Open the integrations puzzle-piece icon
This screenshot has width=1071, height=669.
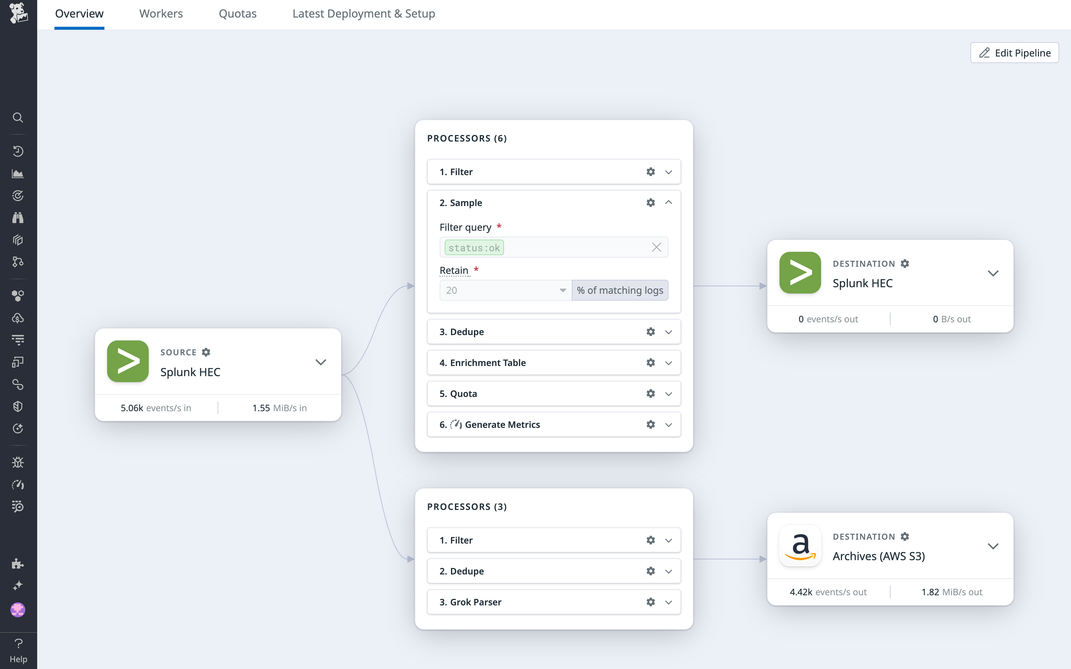pyautogui.click(x=18, y=563)
